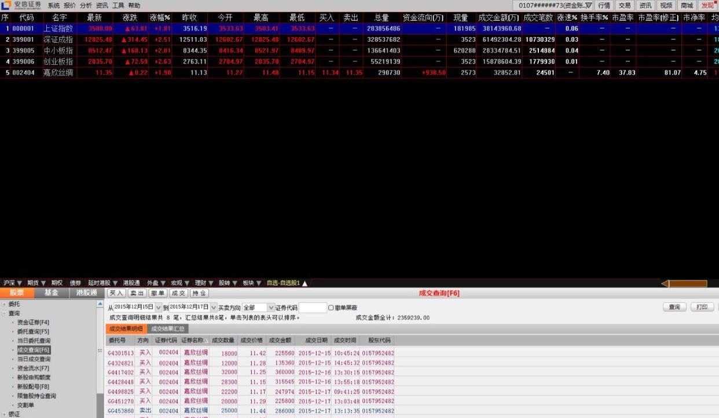The height and width of the screenshot is (418, 719).
Task: Switch to the 成交结果明细 tab
Action: [126, 328]
